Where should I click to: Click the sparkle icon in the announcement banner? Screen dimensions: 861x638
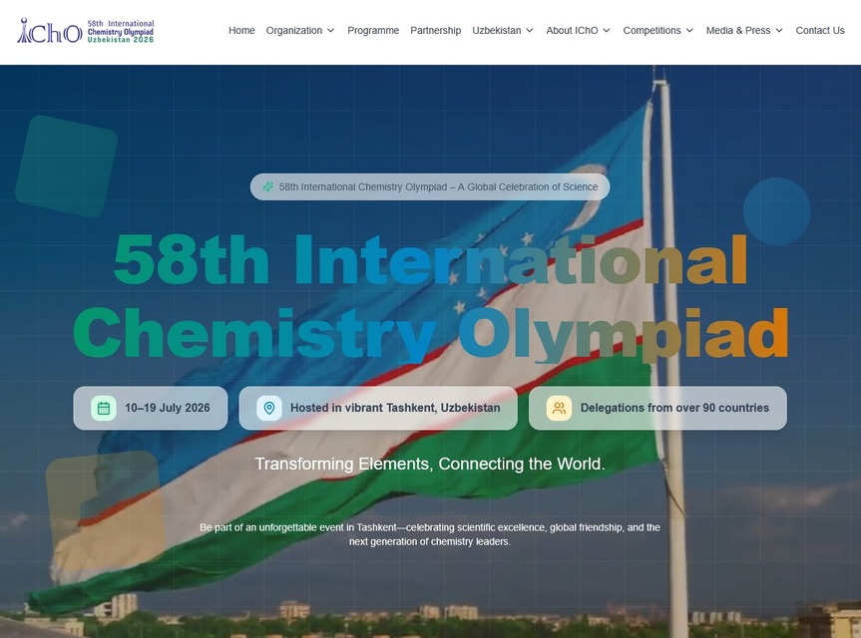(267, 186)
